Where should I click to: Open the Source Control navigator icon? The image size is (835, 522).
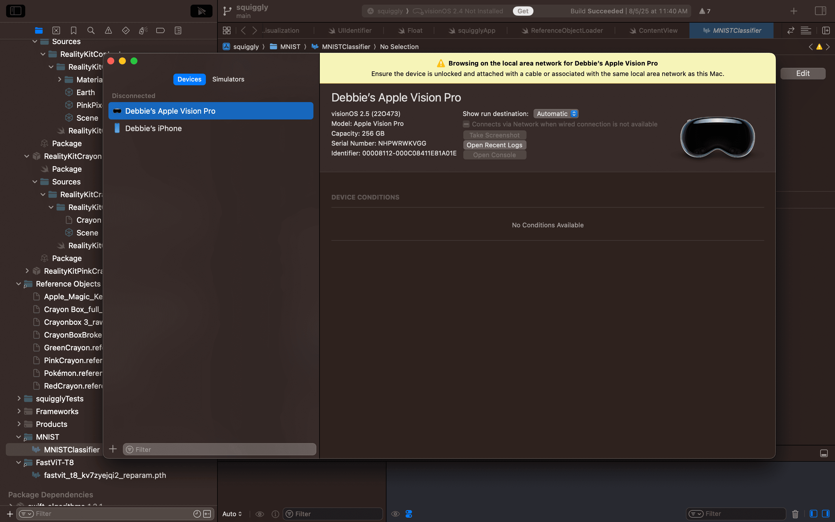point(56,30)
